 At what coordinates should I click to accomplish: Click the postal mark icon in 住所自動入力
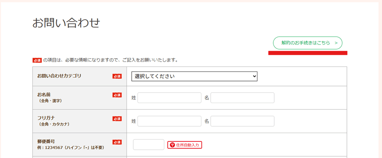click(x=172, y=145)
